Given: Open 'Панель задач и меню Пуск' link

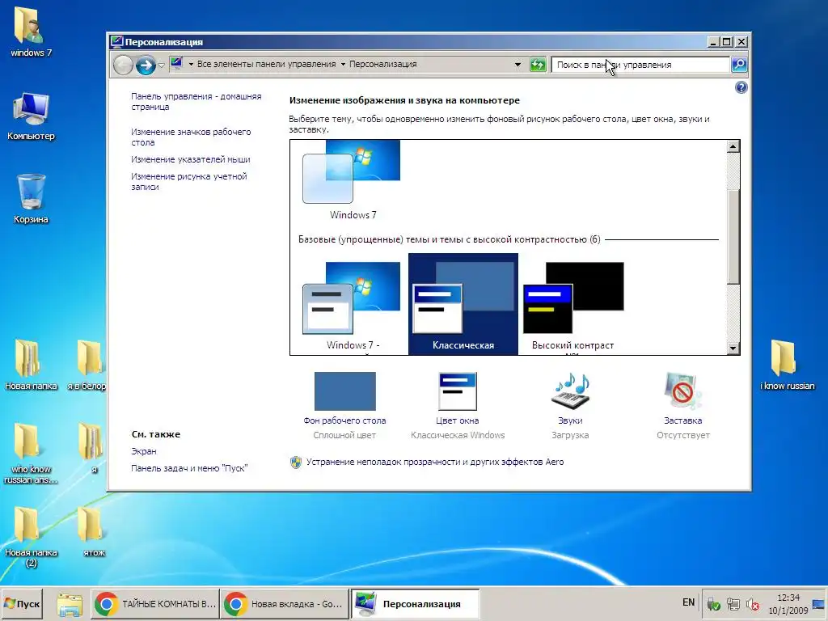Looking at the screenshot, I should [x=189, y=468].
